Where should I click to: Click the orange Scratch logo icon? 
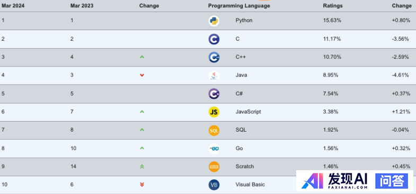tap(214, 167)
